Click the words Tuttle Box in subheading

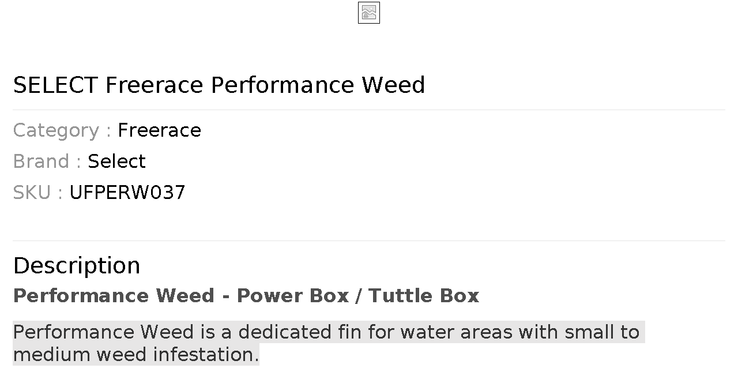coord(424,296)
